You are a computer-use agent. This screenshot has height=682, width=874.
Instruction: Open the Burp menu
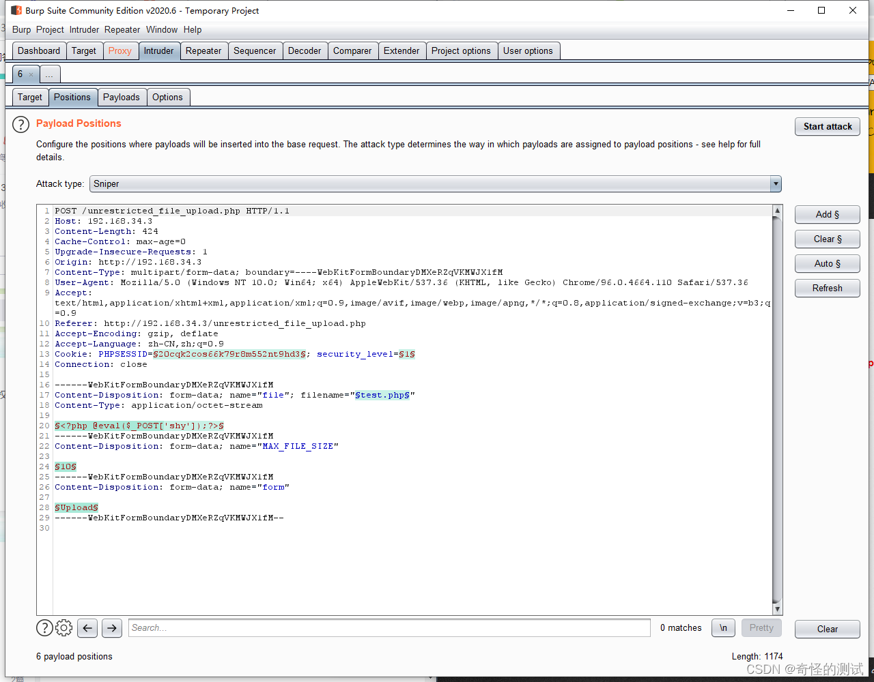click(x=22, y=29)
